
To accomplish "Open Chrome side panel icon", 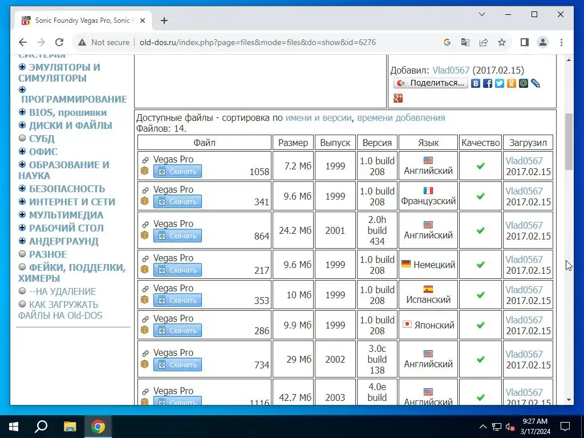I will click(x=525, y=42).
